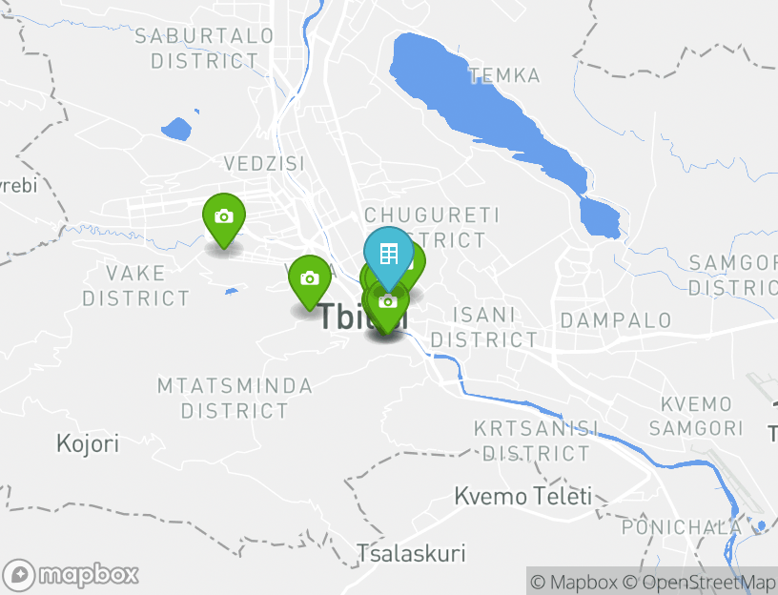Screen dimensions: 778x595
Task: Open the camera marker left of Tbilisi label
Action: (x=310, y=278)
